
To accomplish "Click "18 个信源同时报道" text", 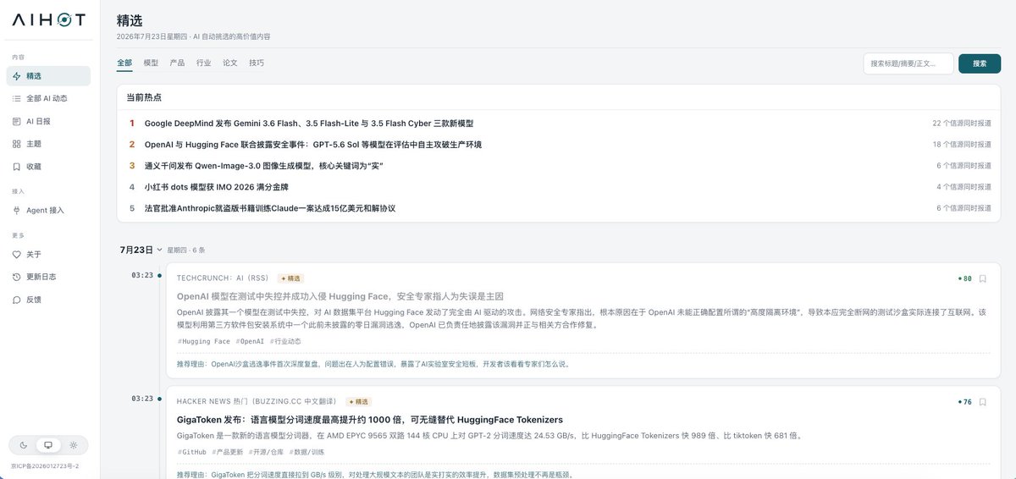I will (x=962, y=145).
